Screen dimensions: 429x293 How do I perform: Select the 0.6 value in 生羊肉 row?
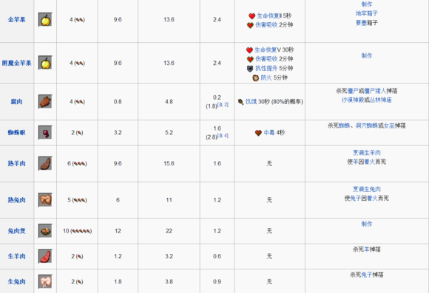pos(217,256)
